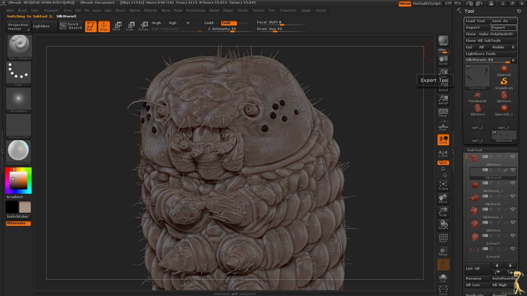527x296 pixels.
Task: Move subtool down with arrow icon
Action: (510, 265)
